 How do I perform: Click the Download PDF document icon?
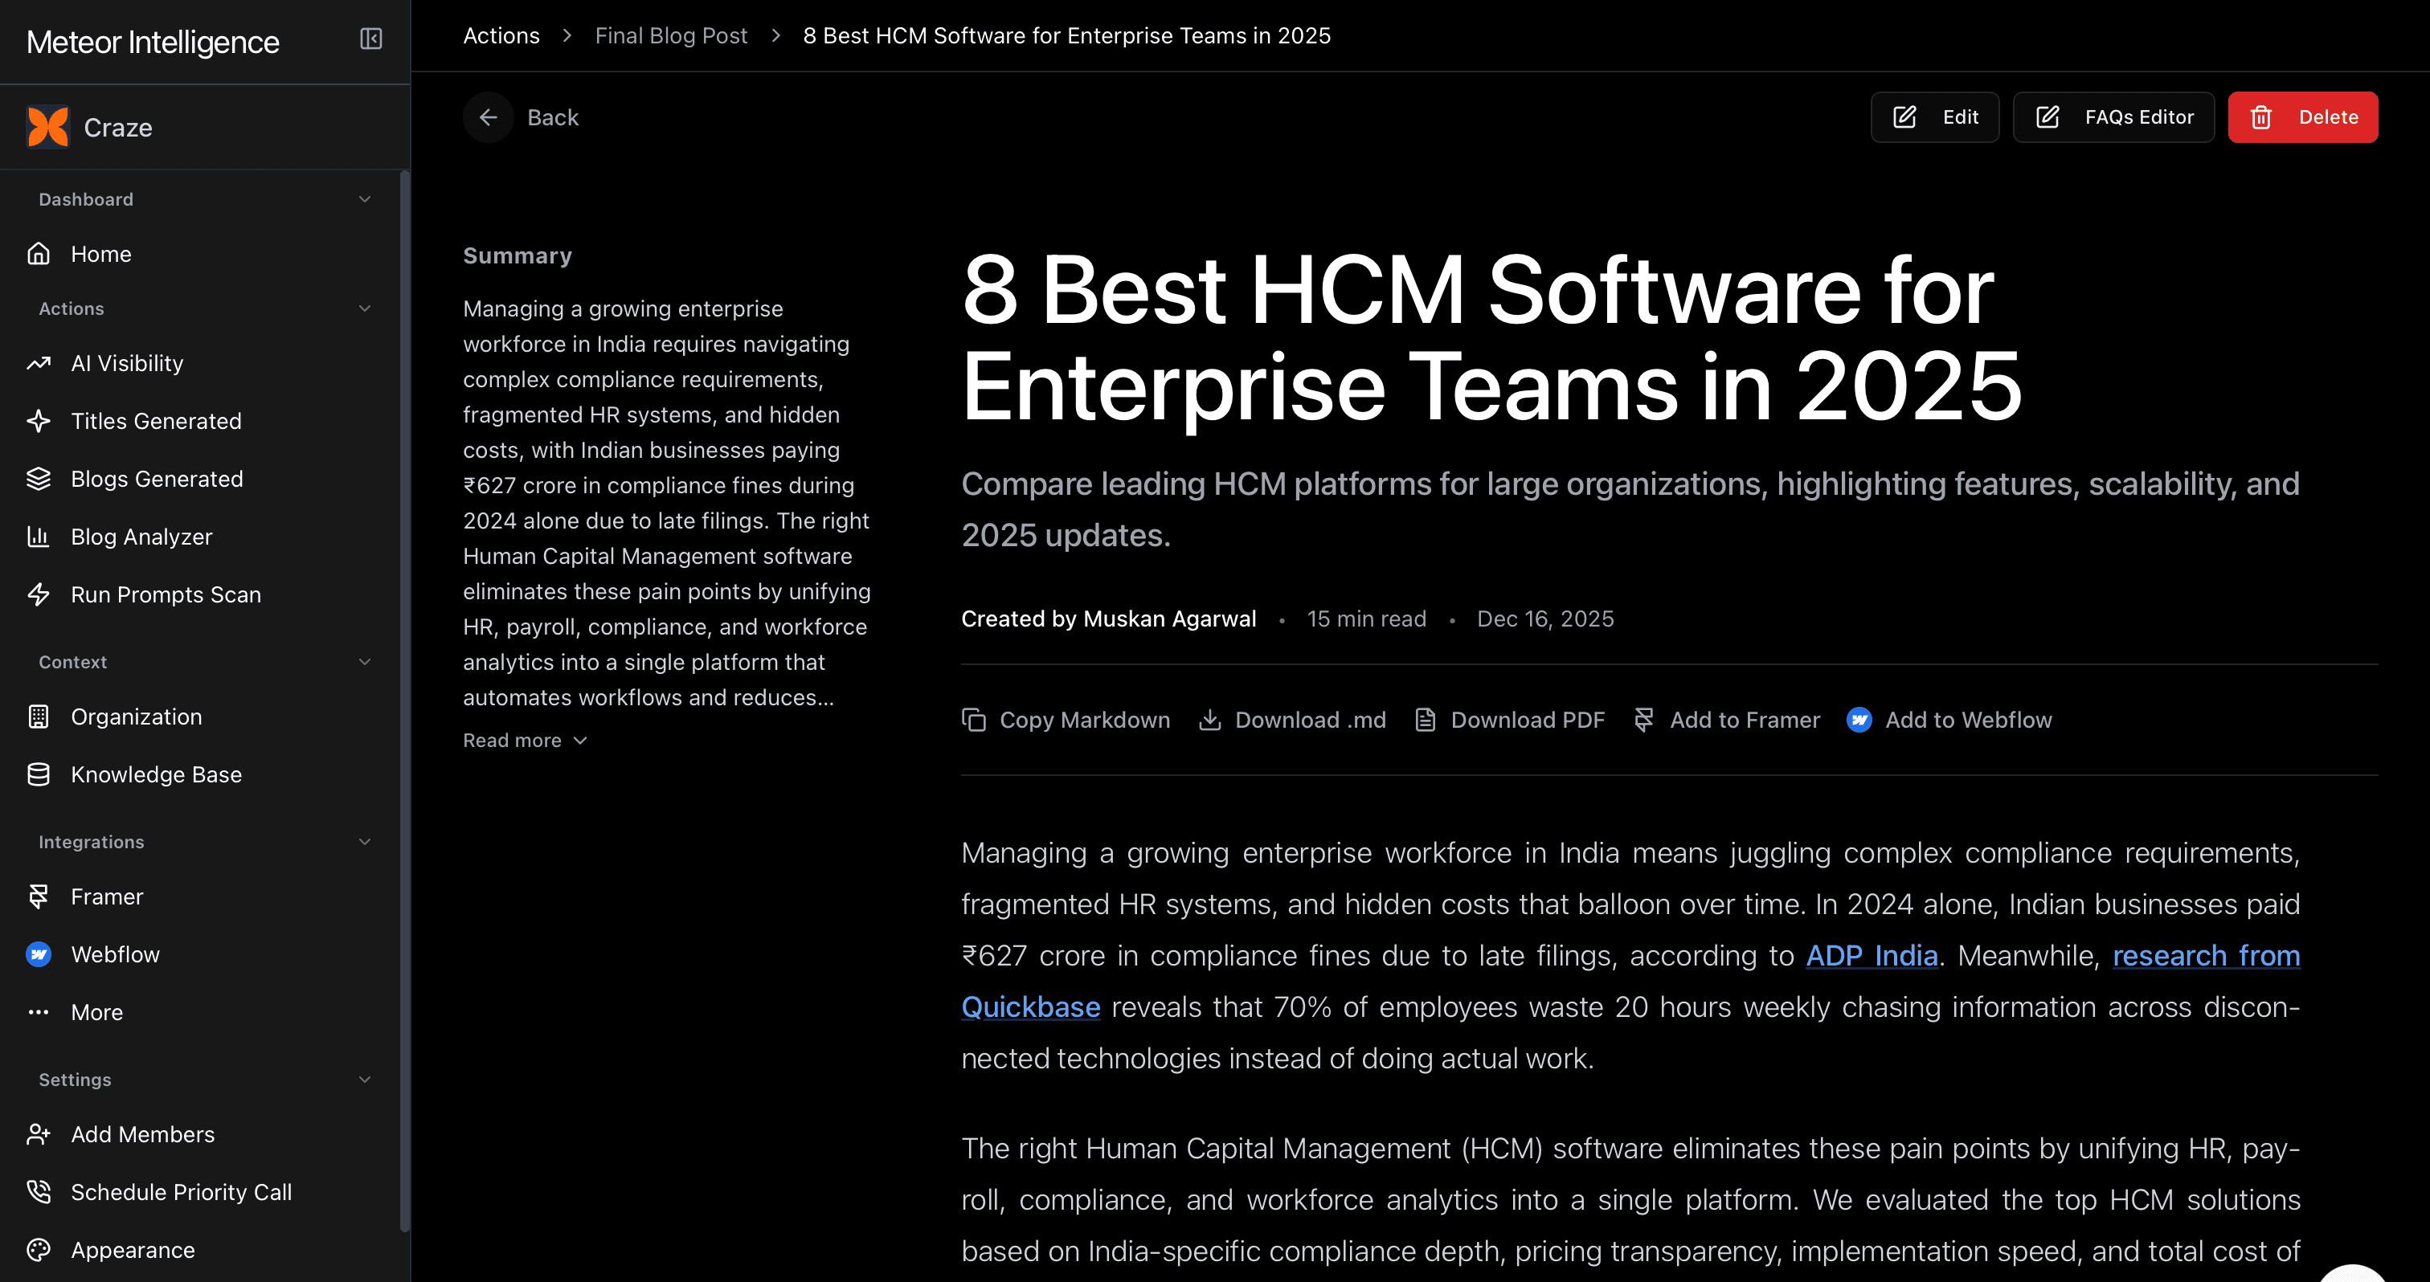coord(1425,721)
